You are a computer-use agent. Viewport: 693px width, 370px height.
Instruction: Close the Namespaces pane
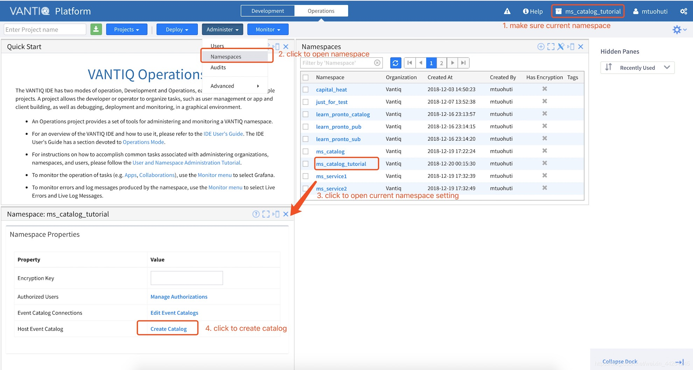click(x=581, y=47)
